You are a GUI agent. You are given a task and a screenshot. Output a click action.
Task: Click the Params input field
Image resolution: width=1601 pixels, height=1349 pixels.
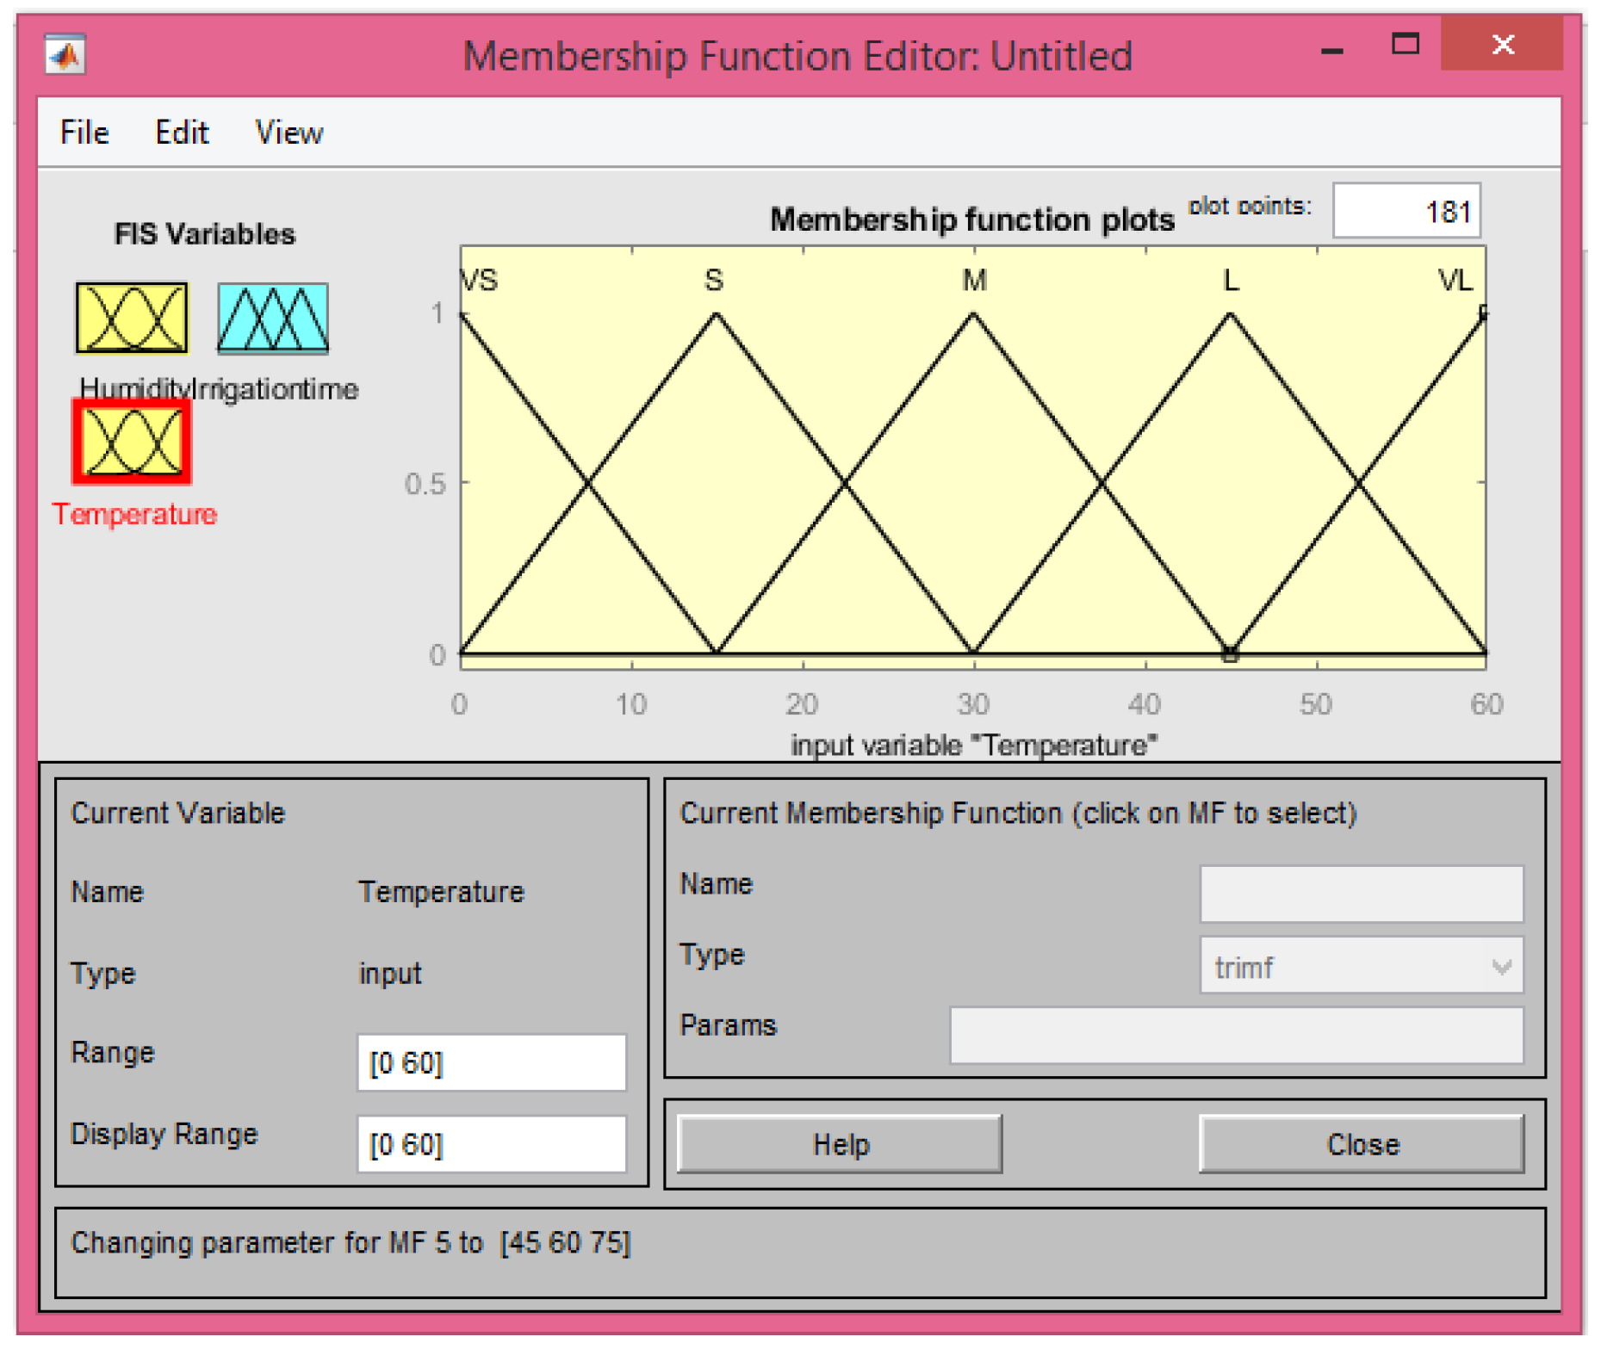1235,1035
